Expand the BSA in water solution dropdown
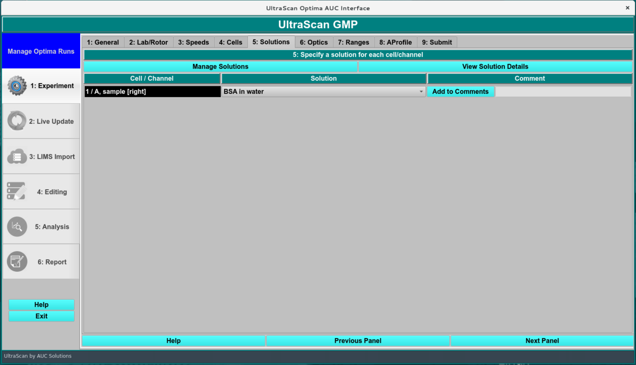Screen dimensions: 636x365 coord(421,92)
